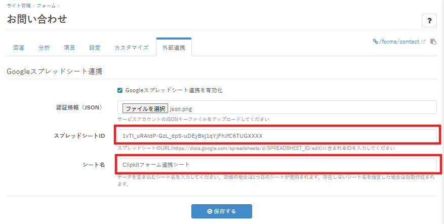444x224 pixels.
Task: Open the カスタマイズ tab
Action: pyautogui.click(x=131, y=48)
